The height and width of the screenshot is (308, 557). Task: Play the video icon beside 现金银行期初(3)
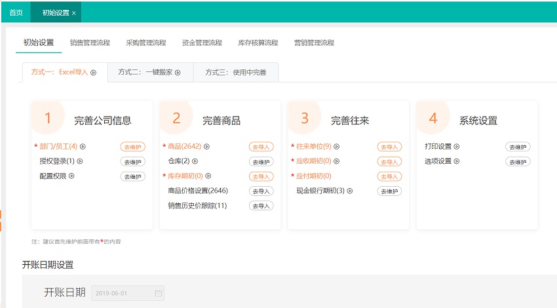(x=349, y=191)
